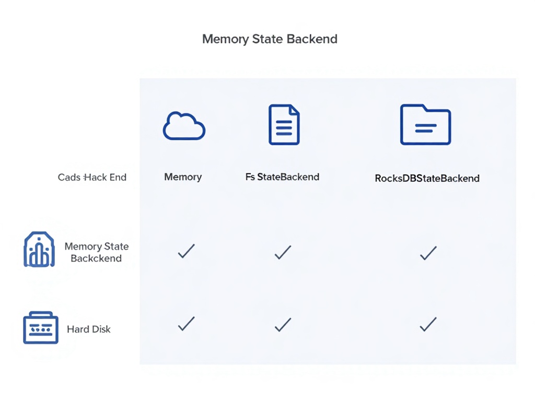535x401 pixels.
Task: Click the Memory State Backend title
Action: tap(270, 39)
